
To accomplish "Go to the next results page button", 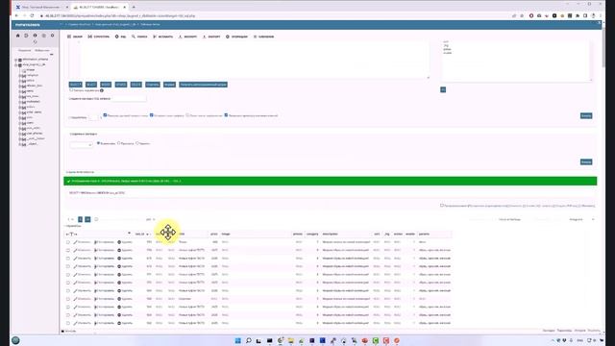I will pos(80,219).
